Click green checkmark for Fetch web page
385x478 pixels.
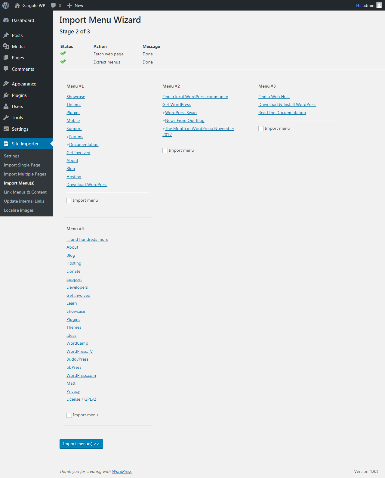pyautogui.click(x=63, y=54)
